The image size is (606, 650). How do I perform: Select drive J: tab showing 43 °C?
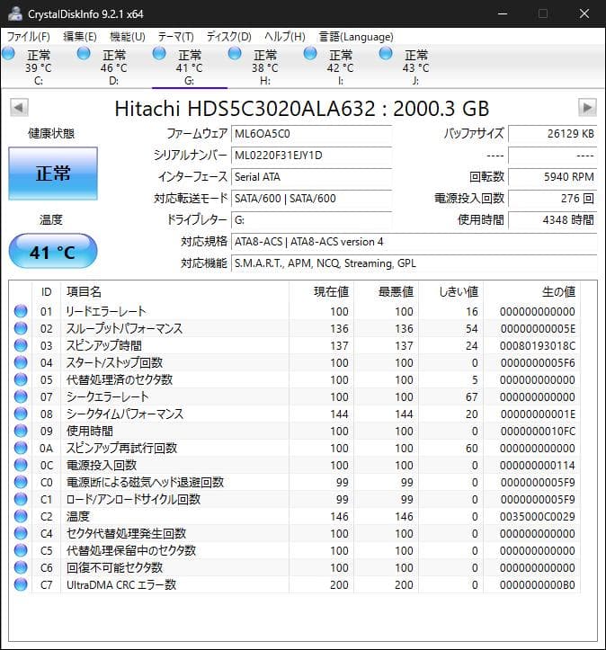click(415, 67)
